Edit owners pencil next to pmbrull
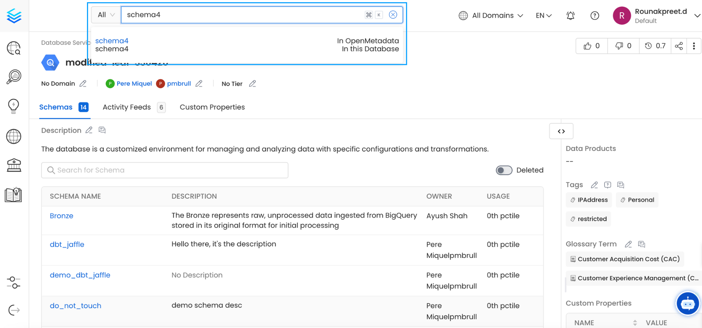The width and height of the screenshot is (702, 328). click(199, 83)
